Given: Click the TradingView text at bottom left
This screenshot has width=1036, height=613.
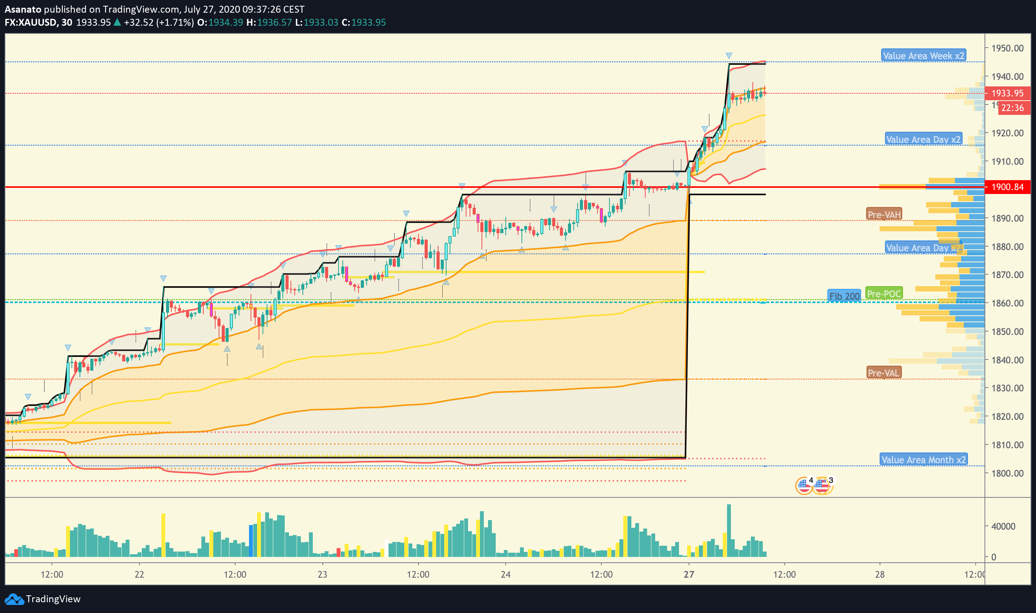Looking at the screenshot, I should 53,599.
